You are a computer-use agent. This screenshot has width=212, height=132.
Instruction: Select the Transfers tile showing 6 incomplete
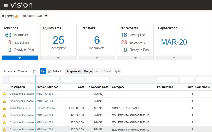pos(97,40)
